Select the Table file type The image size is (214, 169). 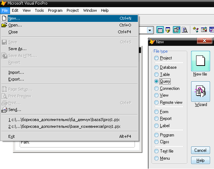point(162,74)
